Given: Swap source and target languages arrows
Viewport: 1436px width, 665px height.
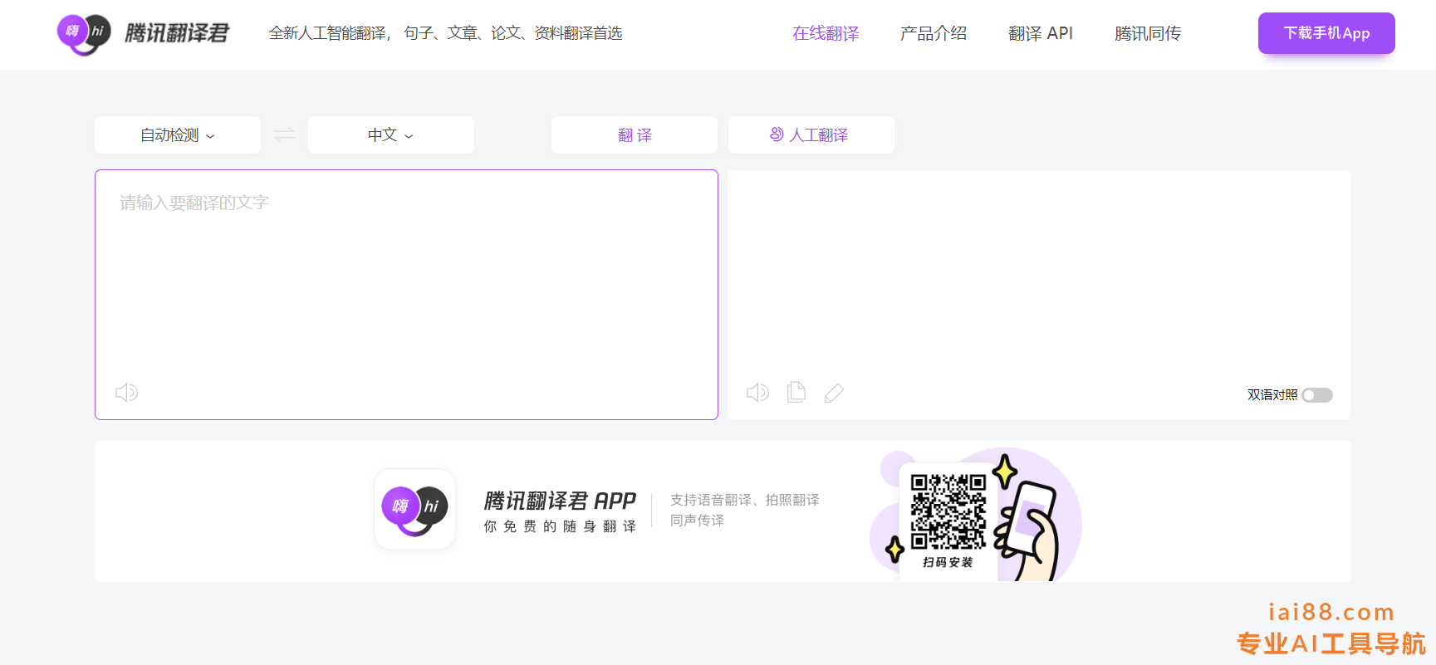Looking at the screenshot, I should [x=285, y=134].
